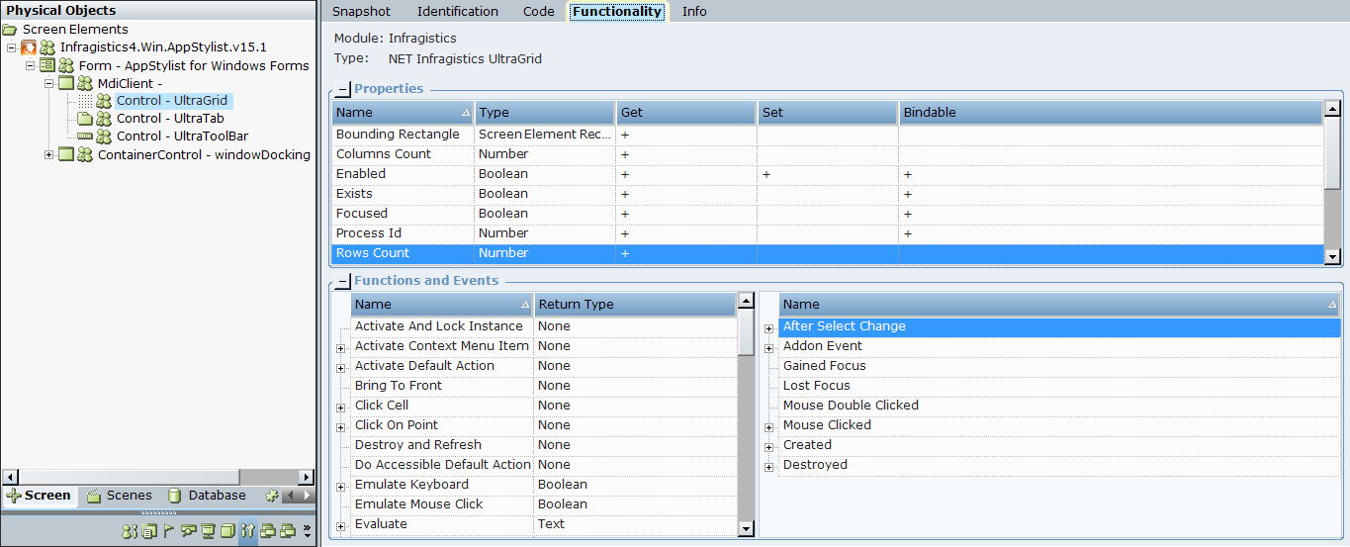
Task: Click the person info icon in bottom toolbar
Action: coord(130,530)
